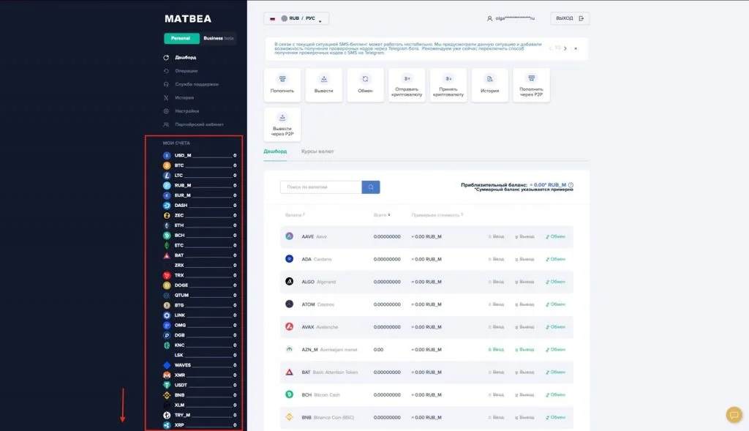Select Пополнить через P2P card
This screenshot has height=431, width=749.
pos(532,85)
